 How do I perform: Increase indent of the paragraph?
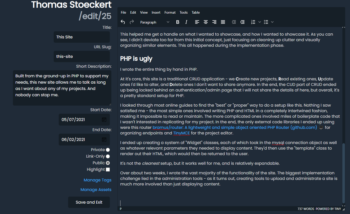click(242, 22)
